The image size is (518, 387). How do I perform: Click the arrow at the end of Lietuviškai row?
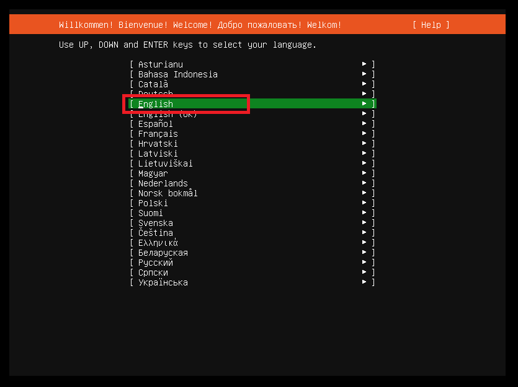365,163
